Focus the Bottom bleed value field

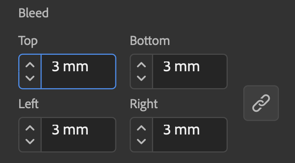click(x=190, y=71)
